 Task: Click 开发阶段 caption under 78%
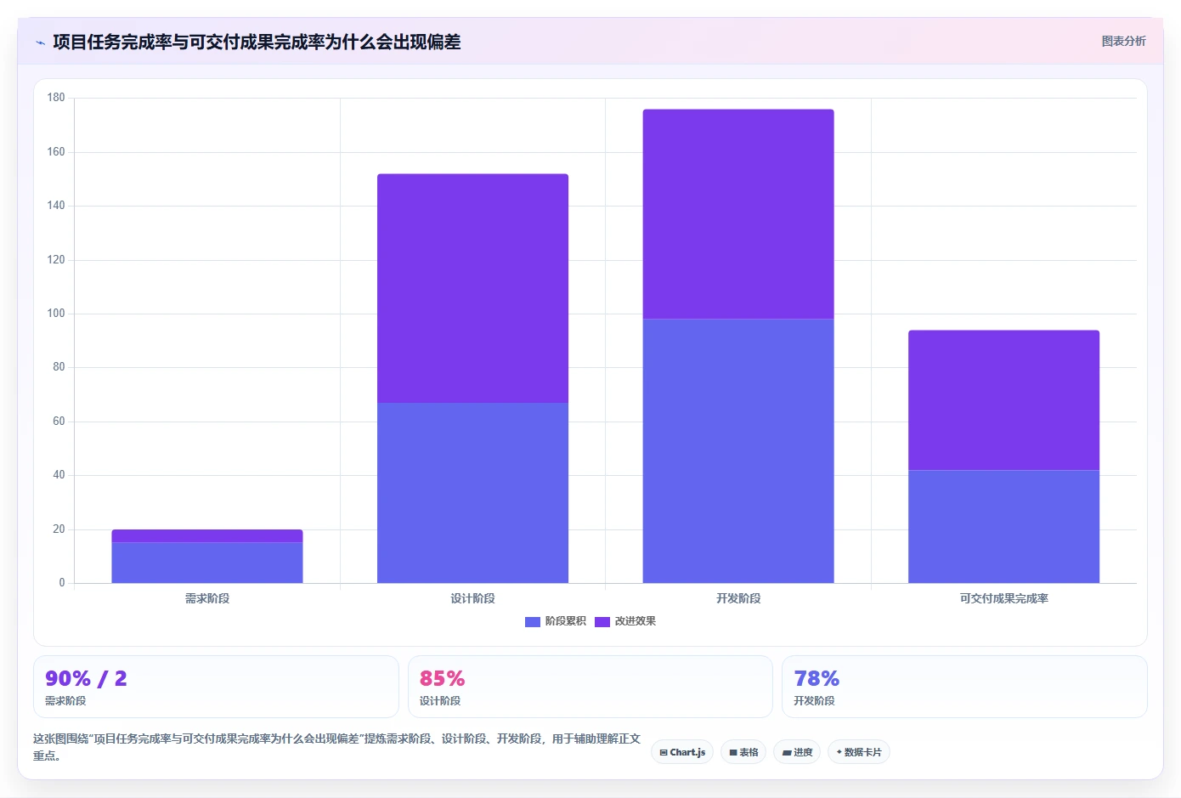(814, 701)
